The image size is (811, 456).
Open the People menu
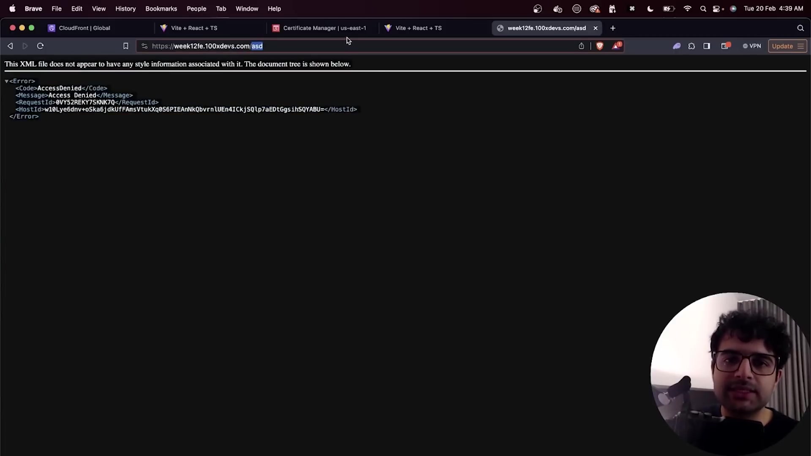pyautogui.click(x=196, y=8)
